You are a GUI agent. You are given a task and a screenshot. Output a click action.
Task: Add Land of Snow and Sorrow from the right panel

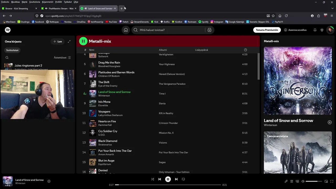[x=330, y=122]
